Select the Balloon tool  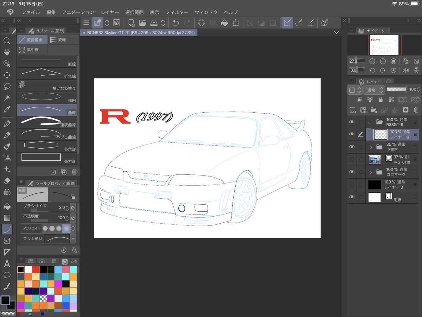click(7, 275)
